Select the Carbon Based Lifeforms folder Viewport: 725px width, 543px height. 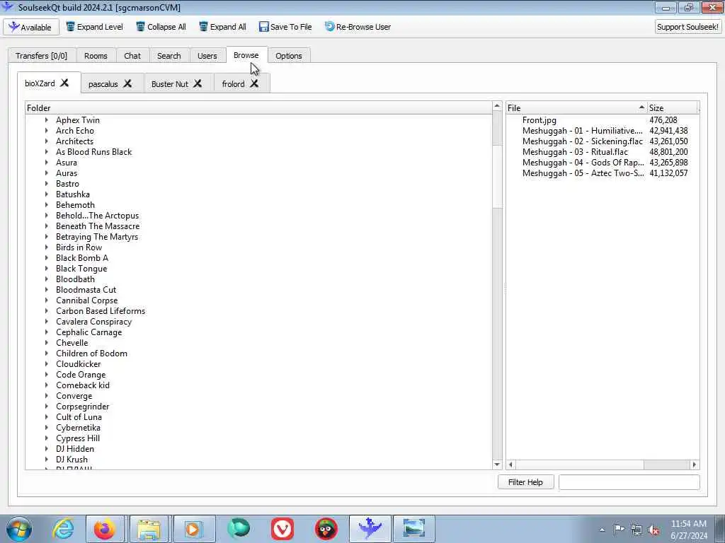tap(101, 311)
